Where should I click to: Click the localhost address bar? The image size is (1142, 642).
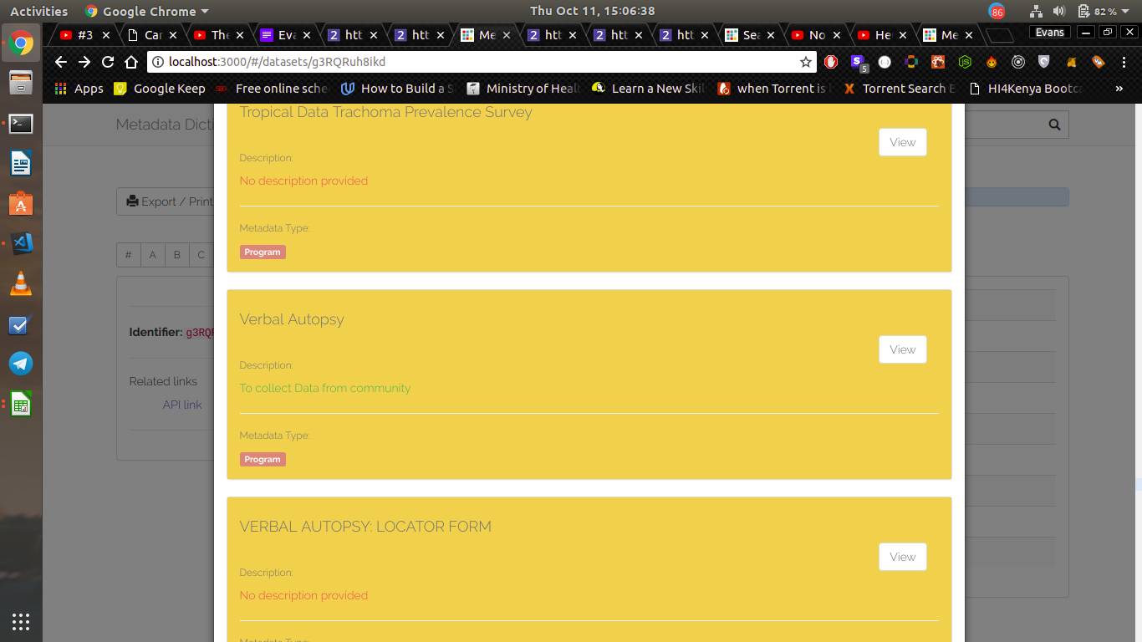pos(481,62)
